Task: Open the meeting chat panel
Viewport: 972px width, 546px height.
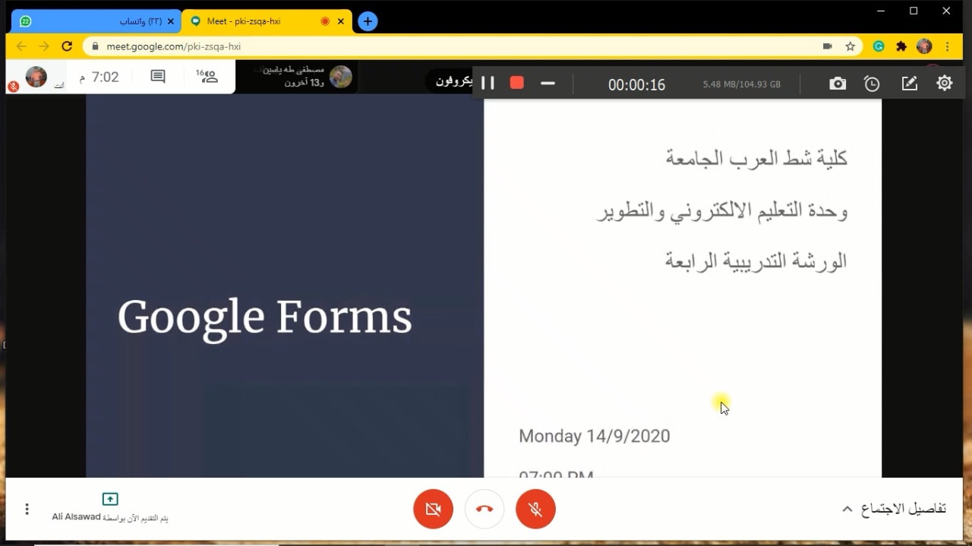Action: [x=158, y=77]
